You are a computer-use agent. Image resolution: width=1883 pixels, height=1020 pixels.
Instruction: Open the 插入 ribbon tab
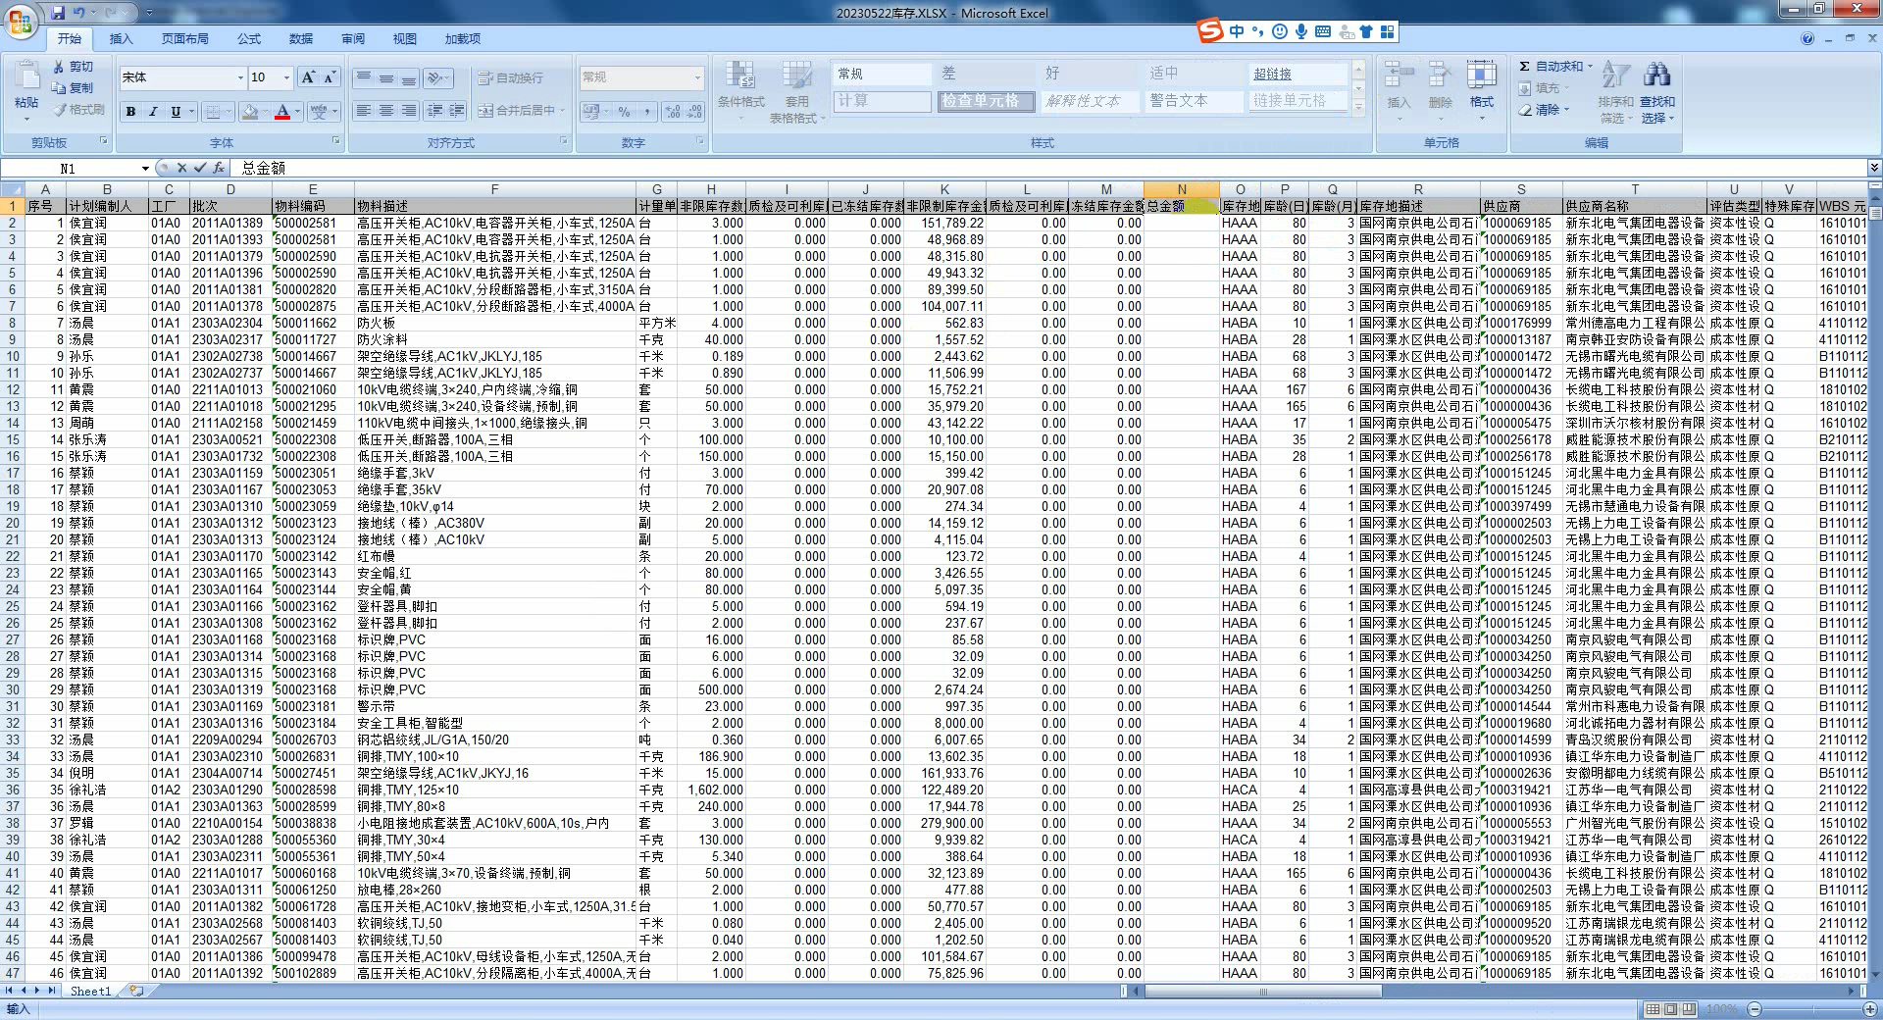tap(121, 39)
